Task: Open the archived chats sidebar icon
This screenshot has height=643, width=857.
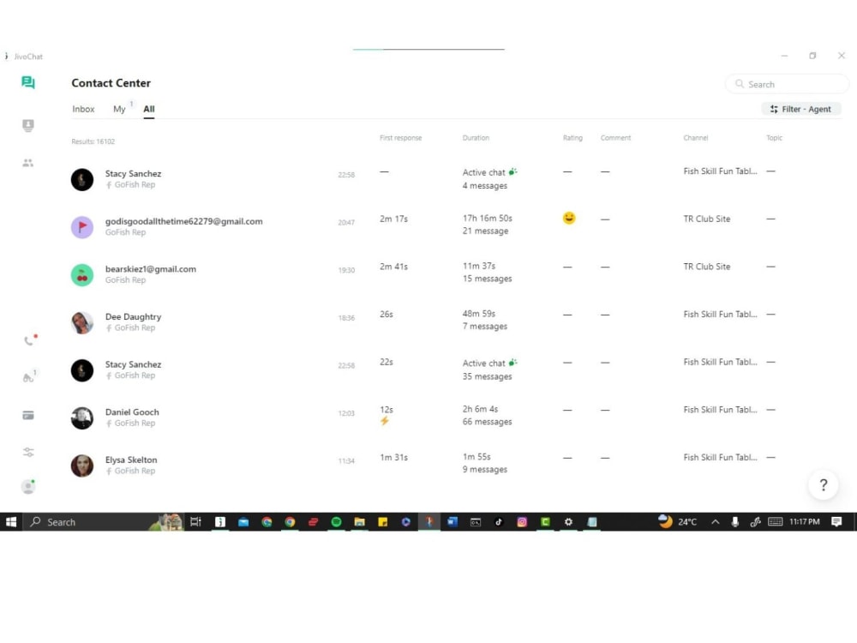Action: click(28, 125)
